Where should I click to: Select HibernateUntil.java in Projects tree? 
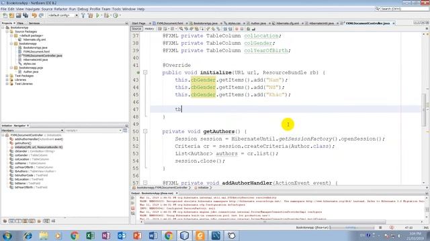[x=36, y=60]
